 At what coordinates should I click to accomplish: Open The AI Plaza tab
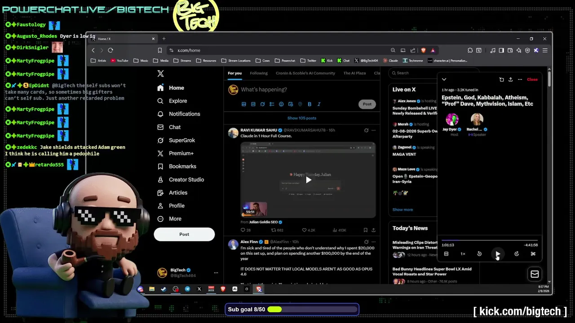click(354, 73)
